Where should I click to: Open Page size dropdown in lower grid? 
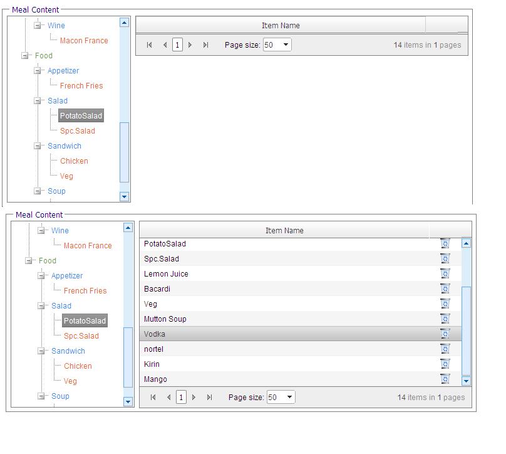pos(290,397)
